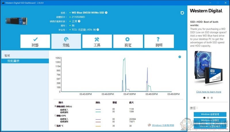Viewport: 230px width, 132px height.
Task: Click the WD Blue HDD and SSD promo image
Action: 208,68
